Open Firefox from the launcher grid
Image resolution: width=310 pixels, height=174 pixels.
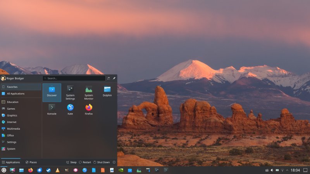(89, 109)
